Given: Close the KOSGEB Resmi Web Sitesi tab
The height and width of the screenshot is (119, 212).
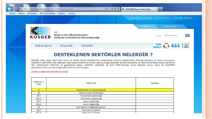Looking at the screenshot, I should tap(156, 9).
